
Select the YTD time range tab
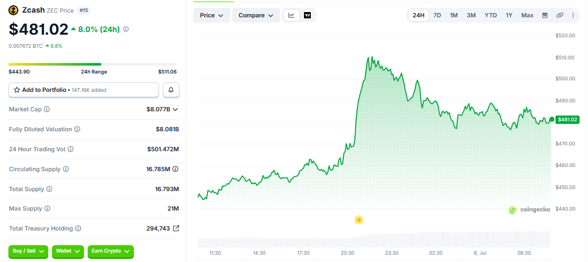[491, 15]
